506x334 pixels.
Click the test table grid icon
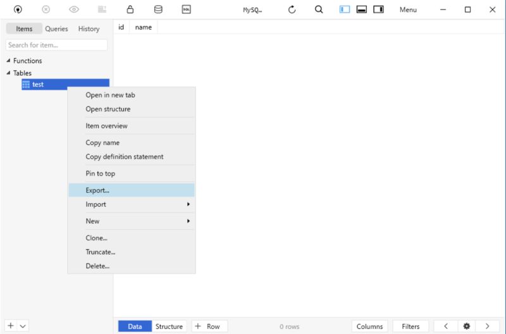(26, 85)
